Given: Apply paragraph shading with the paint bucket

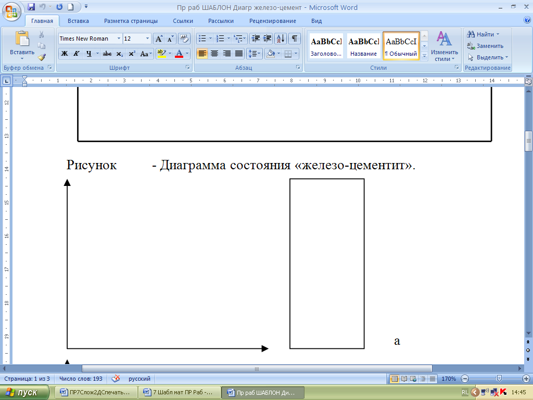Looking at the screenshot, I should pos(271,54).
